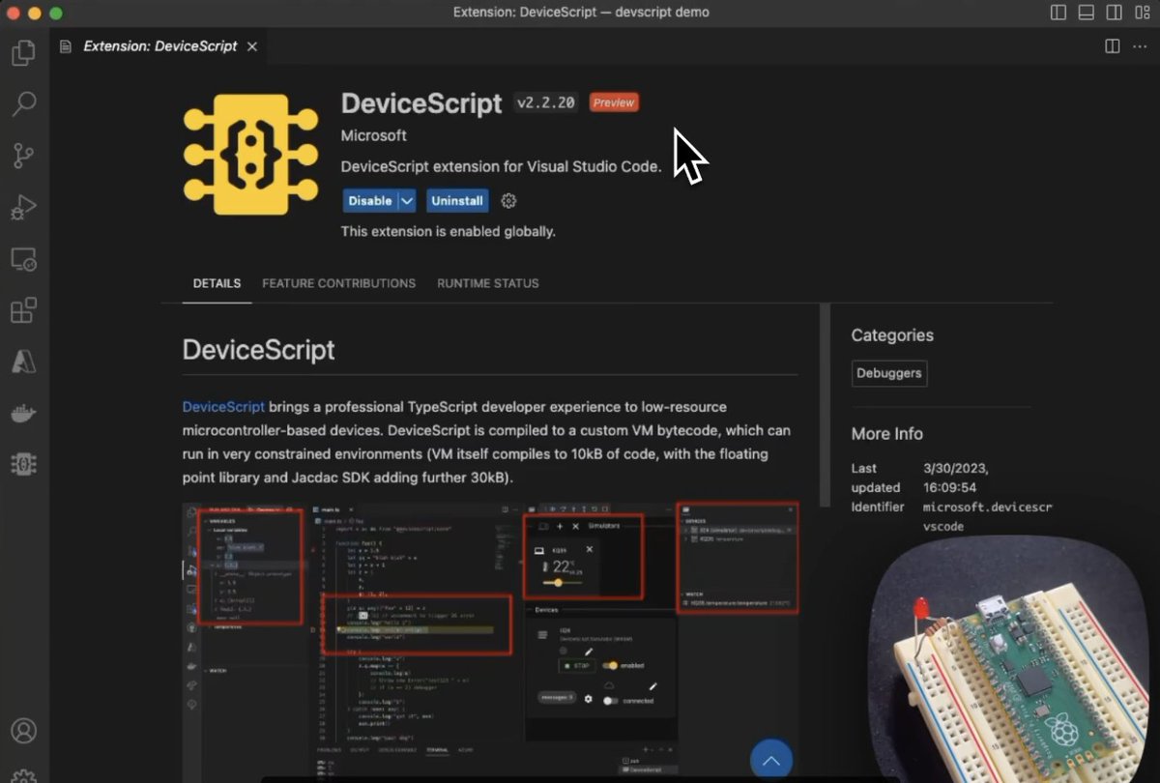Switch to the DETAILS tab
The image size is (1160, 783).
[217, 283]
